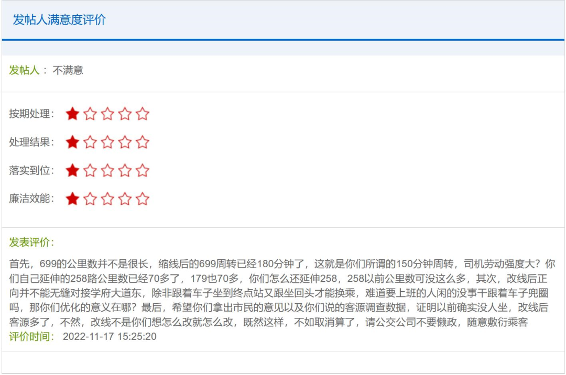
Task: Select the second star in 廉洁效能 row
Action: [90, 199]
